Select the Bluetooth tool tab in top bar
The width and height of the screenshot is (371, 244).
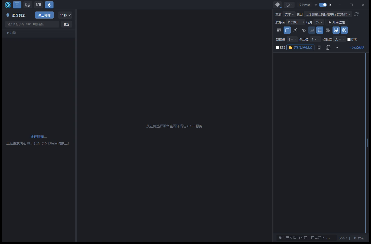click(49, 5)
